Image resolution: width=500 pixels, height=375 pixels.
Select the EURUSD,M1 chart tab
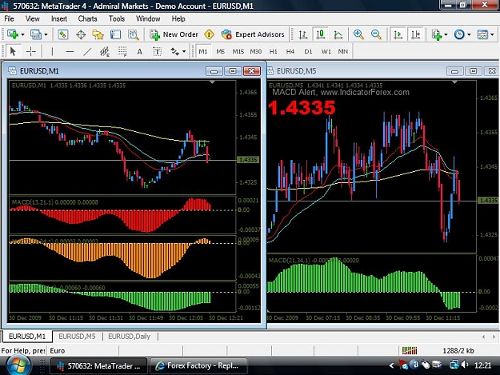click(27, 337)
